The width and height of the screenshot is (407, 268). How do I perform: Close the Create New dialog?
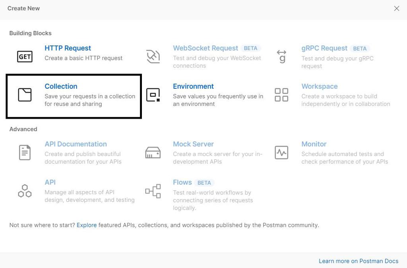click(396, 8)
